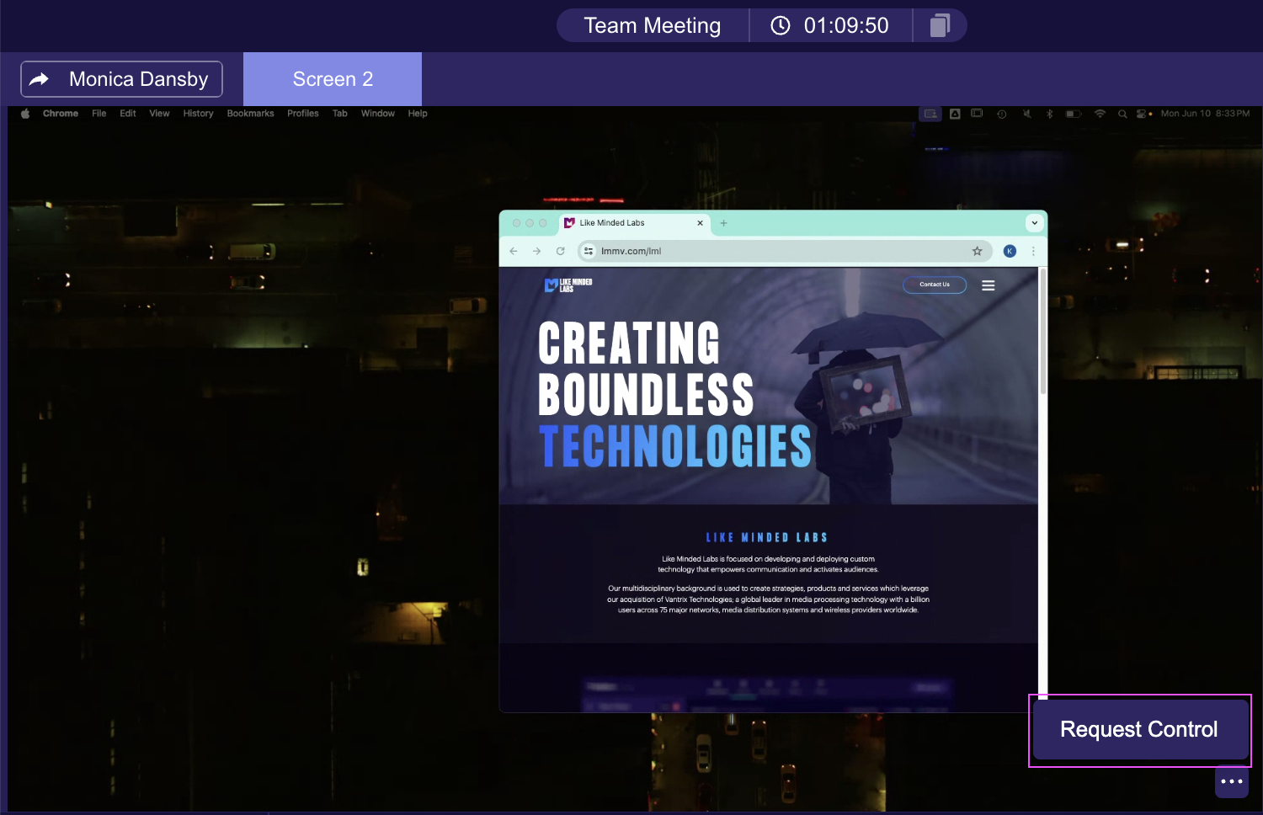Viewport: 1263px width, 815px height.
Task: Click the Time Machine alert icon
Action: tap(1002, 114)
